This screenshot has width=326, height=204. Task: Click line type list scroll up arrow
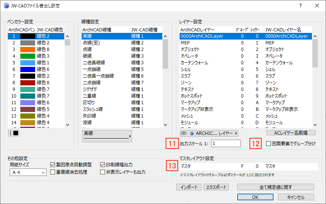point(165,36)
